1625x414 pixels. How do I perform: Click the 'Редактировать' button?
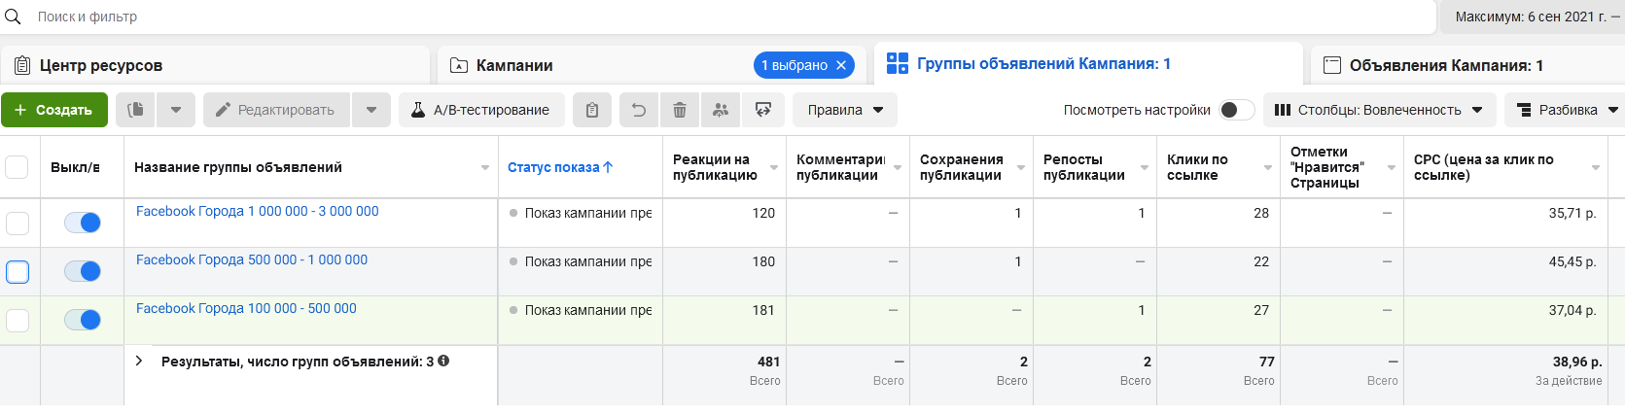(277, 110)
